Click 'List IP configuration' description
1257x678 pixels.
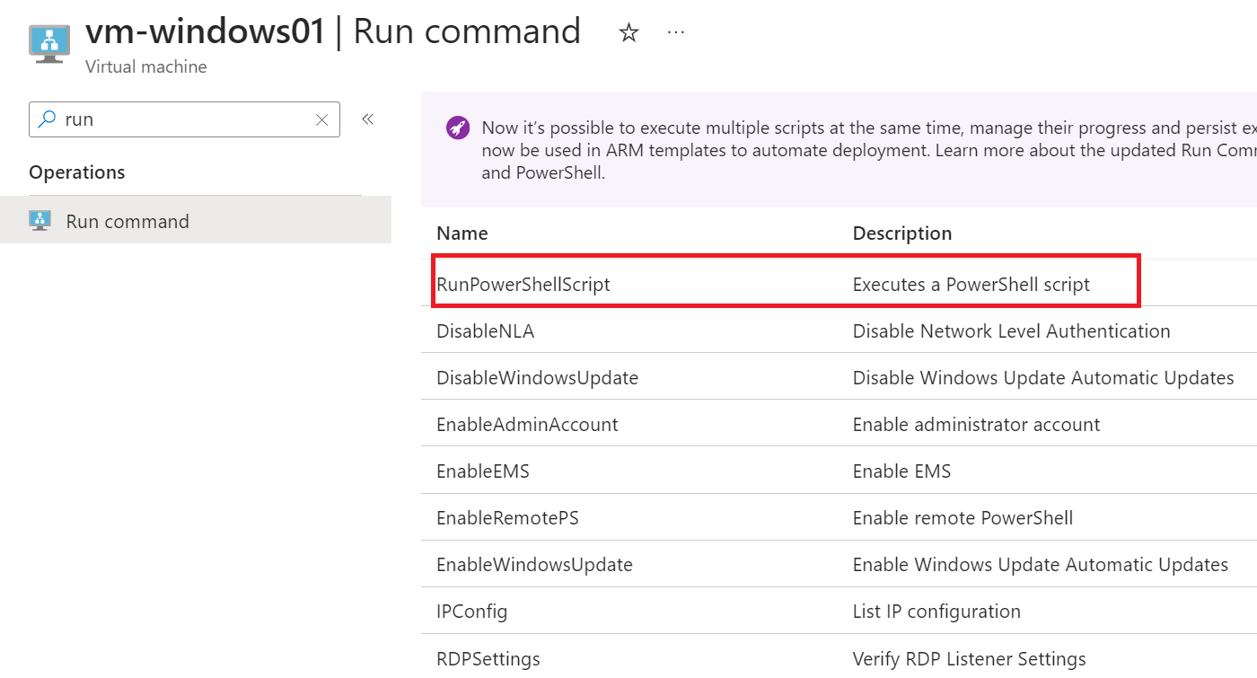pos(936,612)
